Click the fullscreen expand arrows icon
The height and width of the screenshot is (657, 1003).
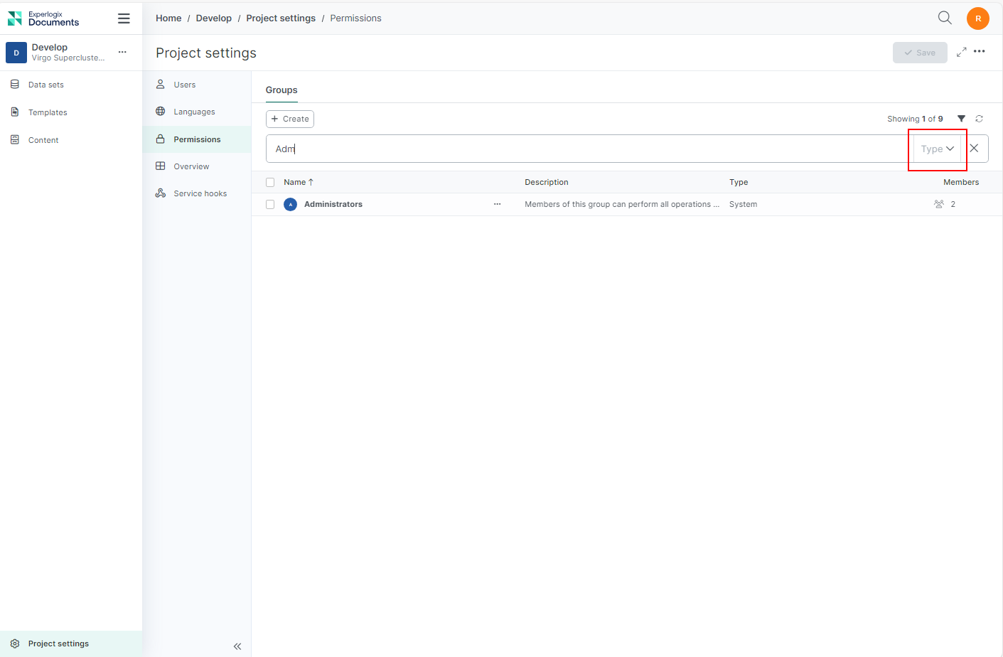click(961, 52)
